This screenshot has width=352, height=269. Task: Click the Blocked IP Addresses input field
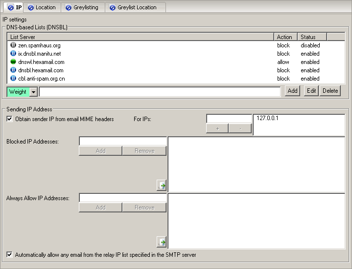[122, 141]
